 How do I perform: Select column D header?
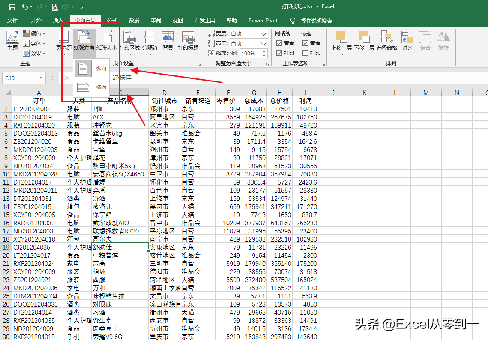[165, 92]
